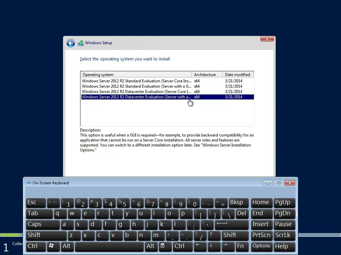Tap the Pause key
The height and width of the screenshot is (255, 341).
284,225
